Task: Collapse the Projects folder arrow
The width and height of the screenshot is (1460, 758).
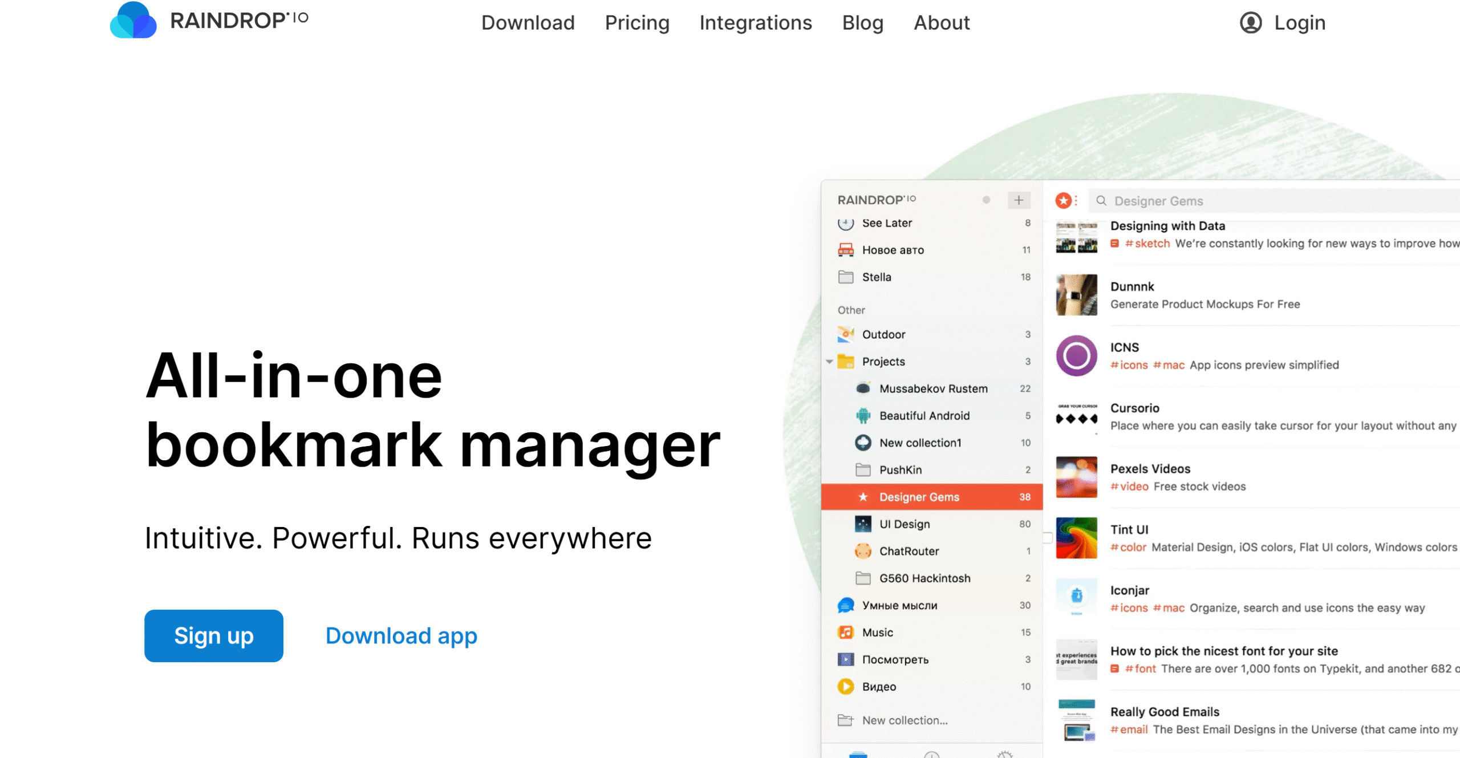Action: [x=829, y=362]
